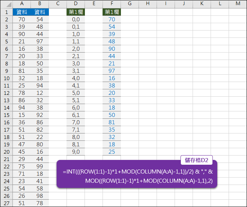This screenshot has height=207, width=247.
Task: Click green 第1欄 header in cell F1
Action: point(112,12)
